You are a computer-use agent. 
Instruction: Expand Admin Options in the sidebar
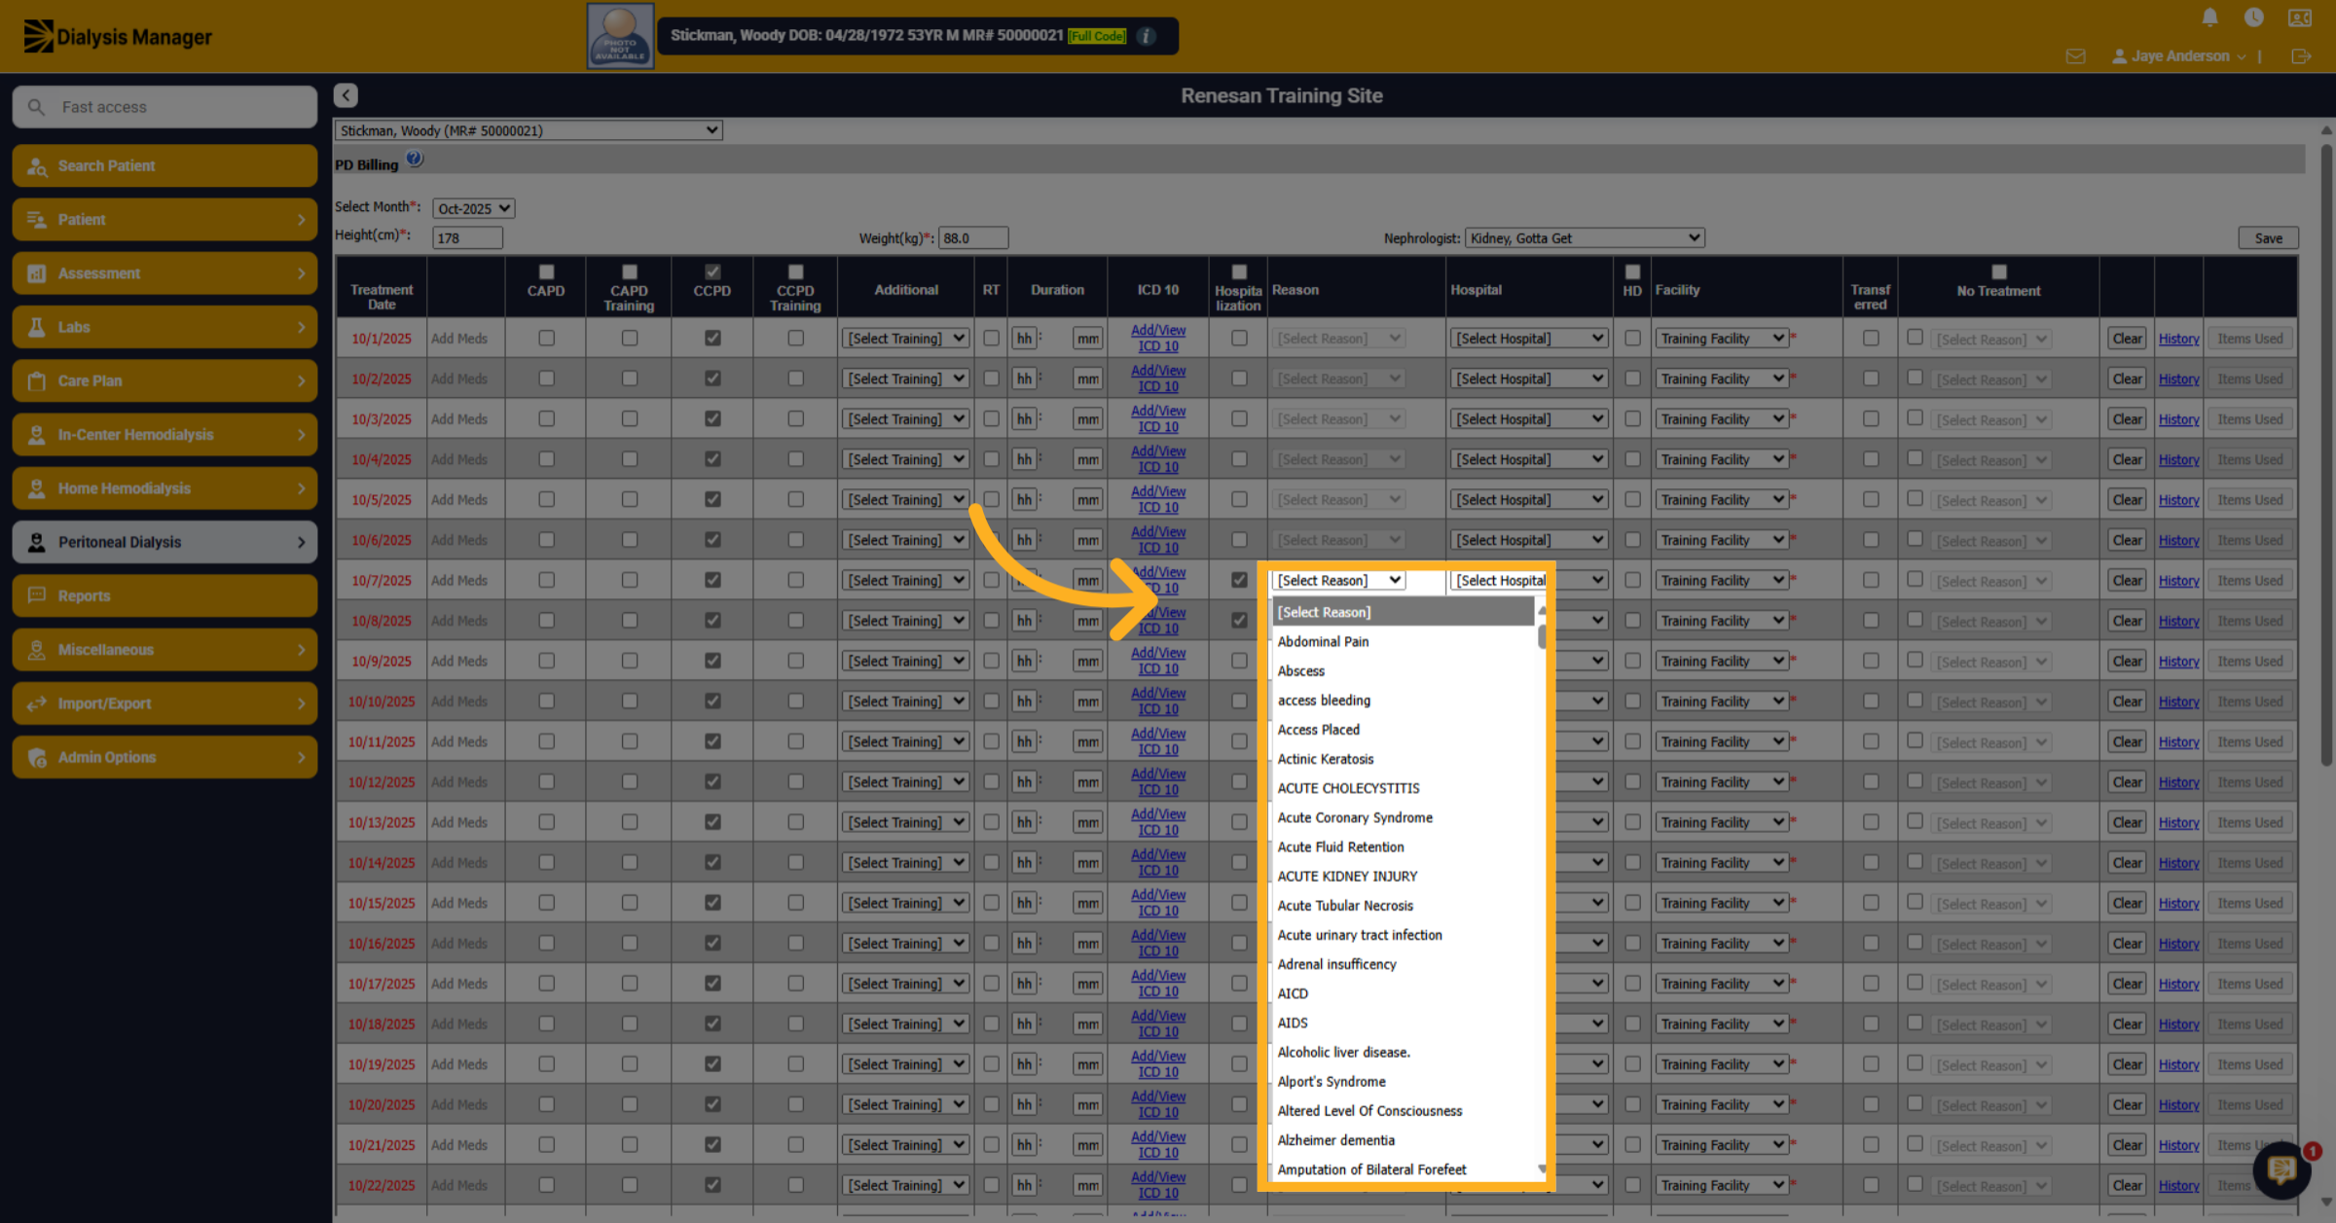164,757
